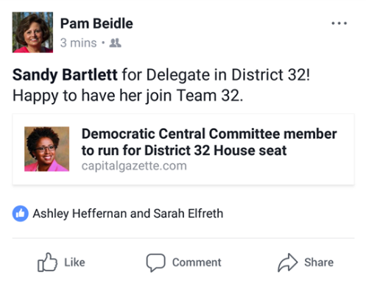Click the Comment button label
Viewport: 366px width, 286px height.
(197, 262)
